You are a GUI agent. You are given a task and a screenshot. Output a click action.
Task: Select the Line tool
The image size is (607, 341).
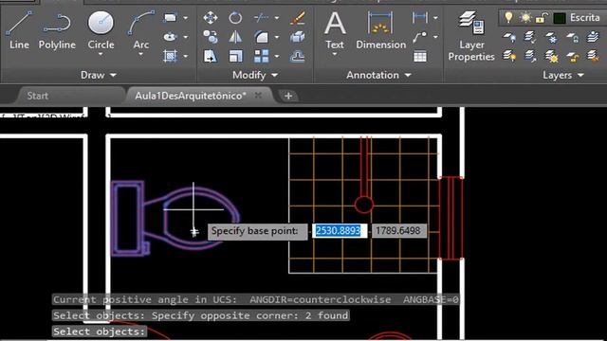(x=19, y=30)
